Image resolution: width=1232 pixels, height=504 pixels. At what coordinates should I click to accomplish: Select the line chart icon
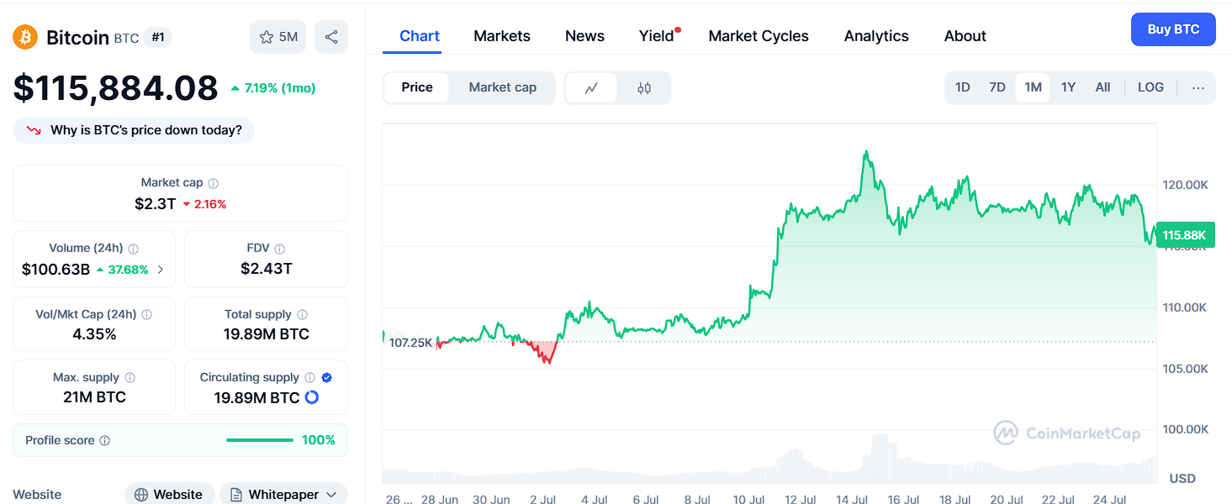(591, 87)
